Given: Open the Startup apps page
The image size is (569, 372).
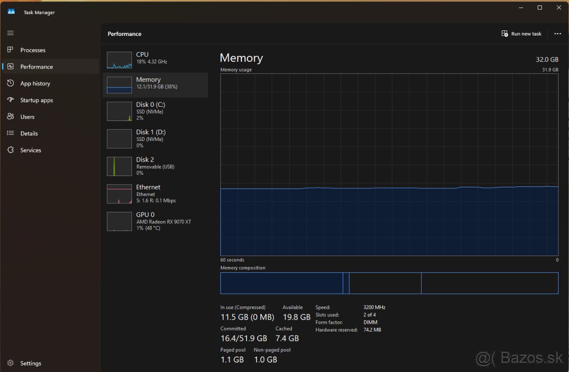Looking at the screenshot, I should click(10, 100).
